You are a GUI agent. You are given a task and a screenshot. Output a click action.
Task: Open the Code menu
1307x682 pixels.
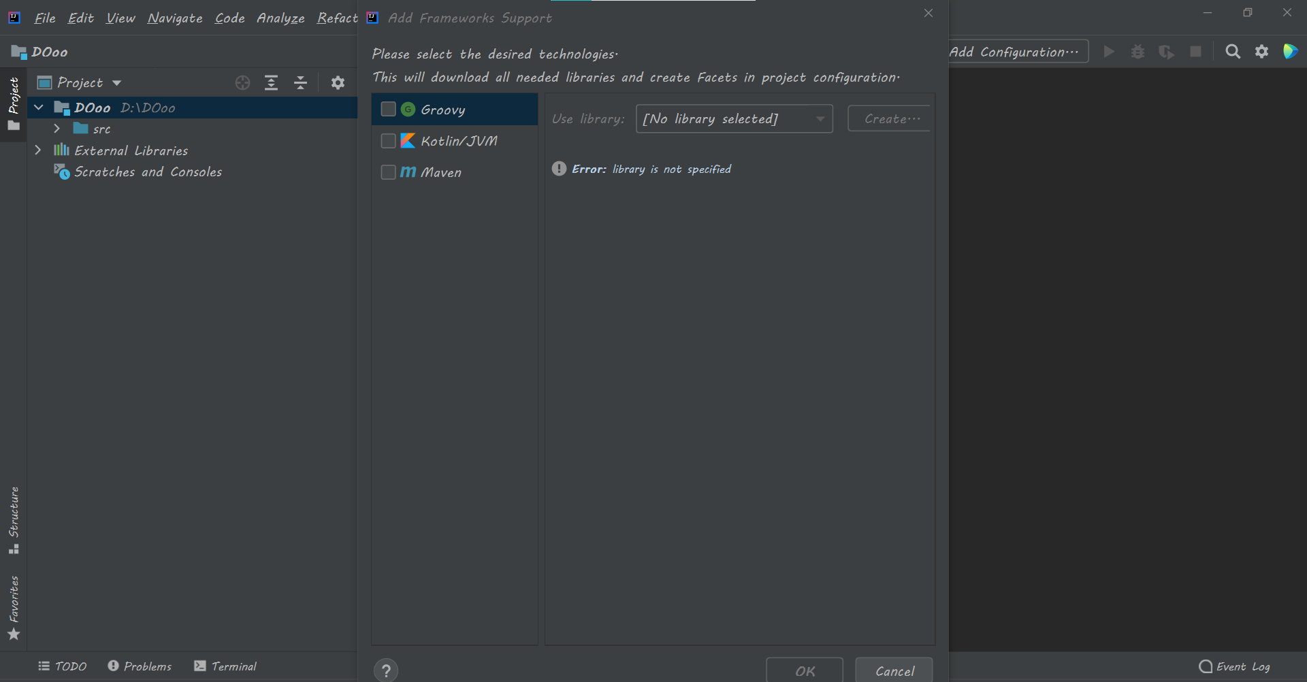pos(229,18)
